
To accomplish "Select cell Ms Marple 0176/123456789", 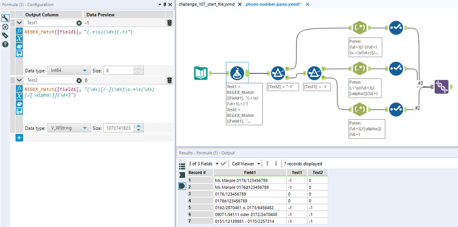I will pos(250,180).
